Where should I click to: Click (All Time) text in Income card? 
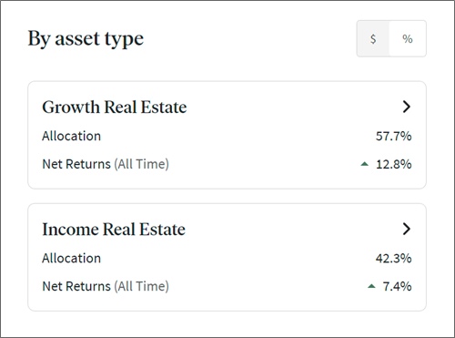[141, 286]
